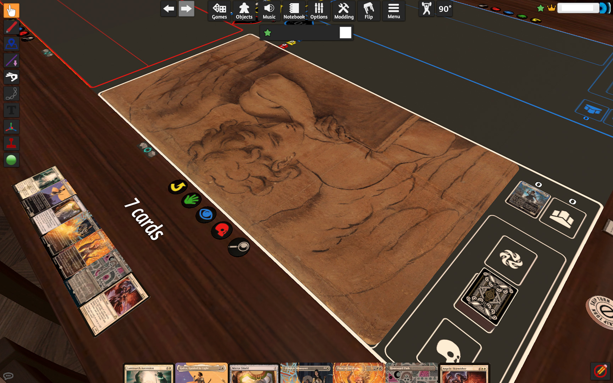Click the green star by the crown
The width and height of the screenshot is (613, 383).
click(x=540, y=8)
